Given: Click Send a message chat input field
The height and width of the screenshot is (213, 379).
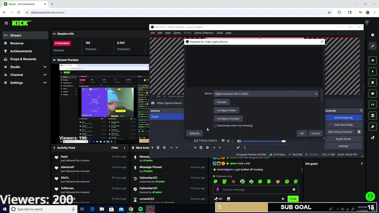Looking at the screenshot, I should click(x=256, y=190).
